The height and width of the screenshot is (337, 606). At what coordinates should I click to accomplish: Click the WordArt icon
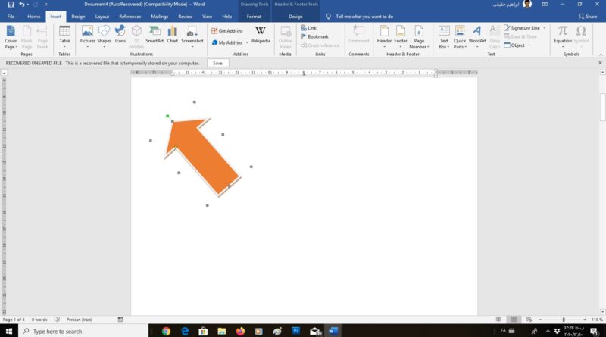click(x=477, y=35)
